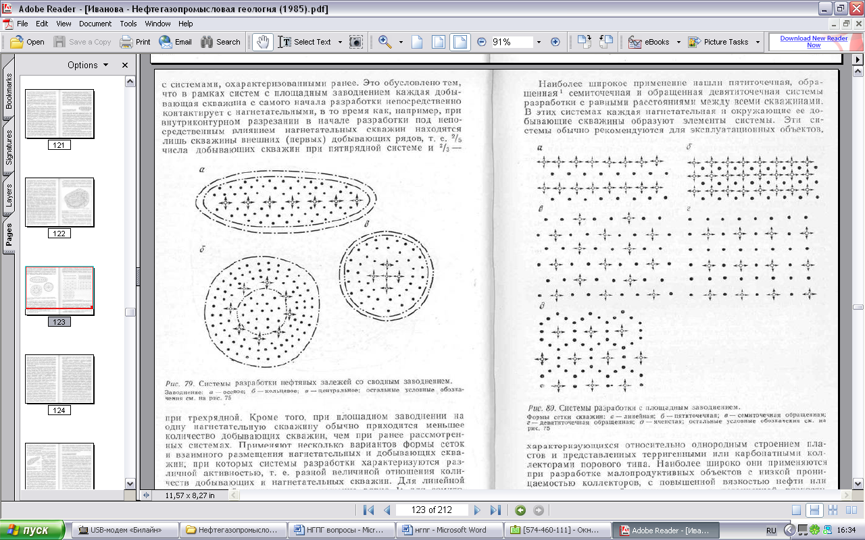Viewport: 865px width, 540px height.
Task: Switch to Single Page layout
Action: point(797,510)
